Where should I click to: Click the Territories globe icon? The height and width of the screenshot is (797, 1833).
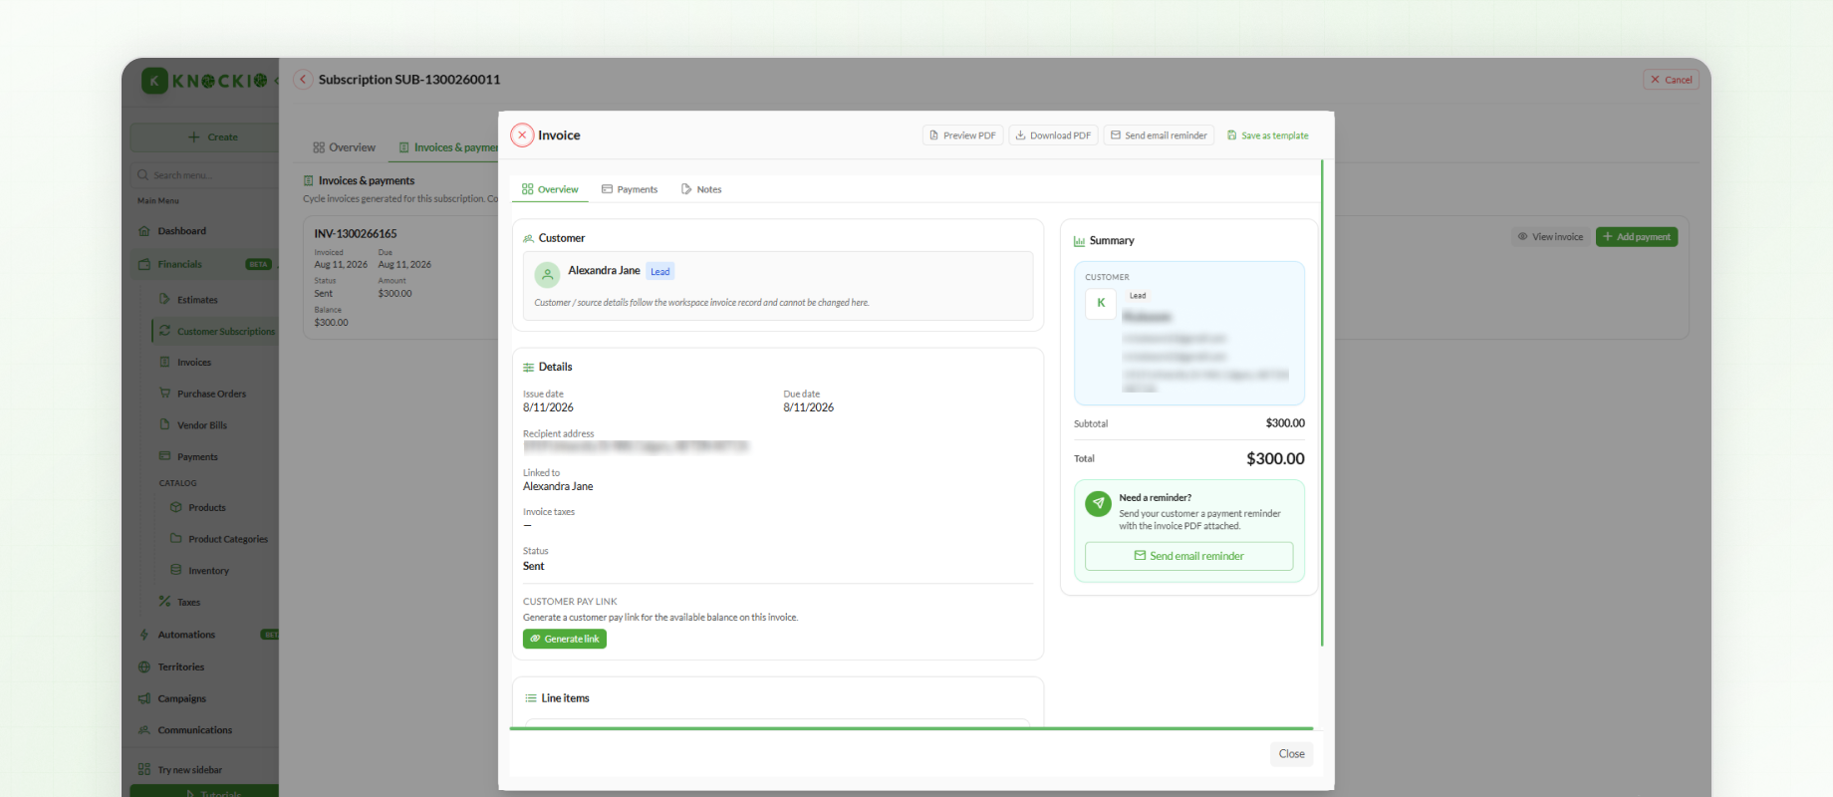(x=144, y=667)
